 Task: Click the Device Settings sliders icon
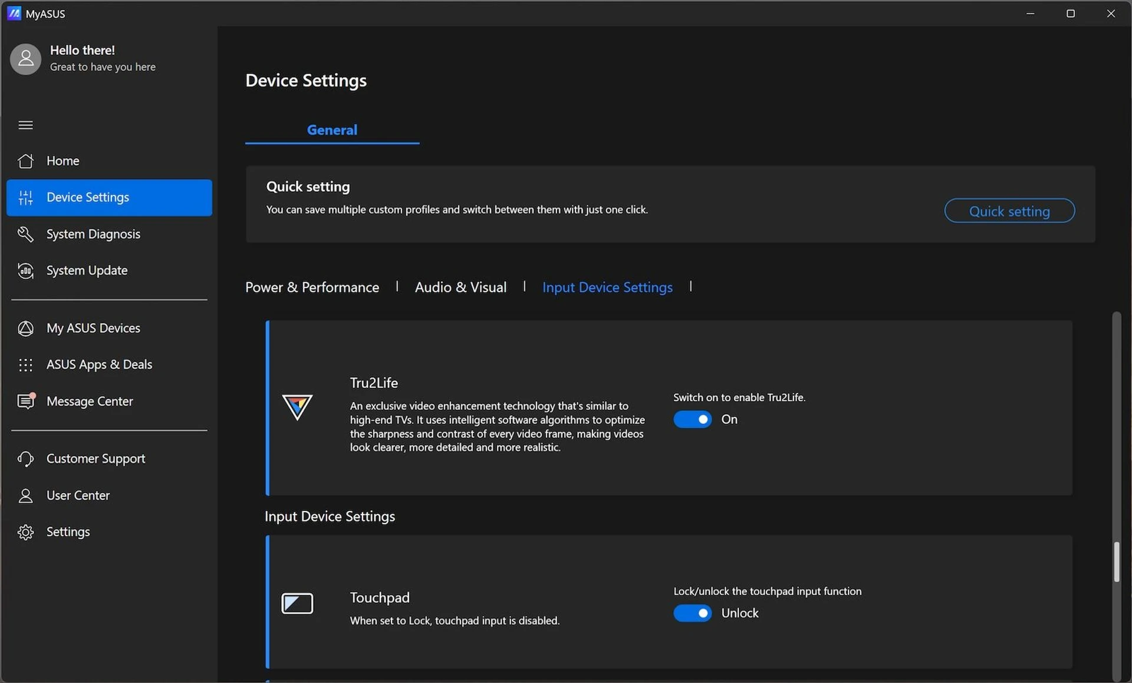point(25,197)
